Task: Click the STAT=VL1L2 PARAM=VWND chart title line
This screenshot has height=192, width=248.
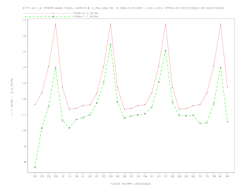Action: coord(123,8)
